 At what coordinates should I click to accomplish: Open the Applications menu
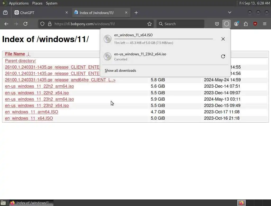pyautogui.click(x=19, y=3)
